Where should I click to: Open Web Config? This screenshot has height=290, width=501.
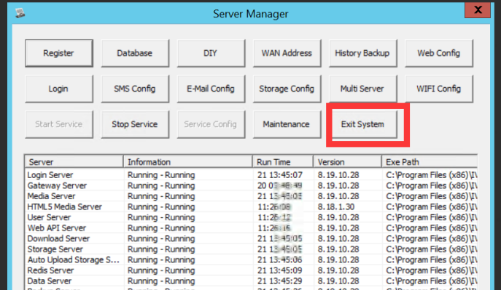click(439, 53)
